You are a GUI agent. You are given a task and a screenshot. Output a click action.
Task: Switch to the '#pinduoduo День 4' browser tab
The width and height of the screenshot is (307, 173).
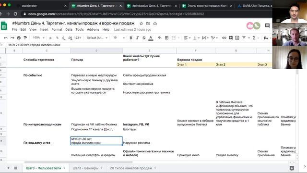pyautogui.click(x=152, y=6)
